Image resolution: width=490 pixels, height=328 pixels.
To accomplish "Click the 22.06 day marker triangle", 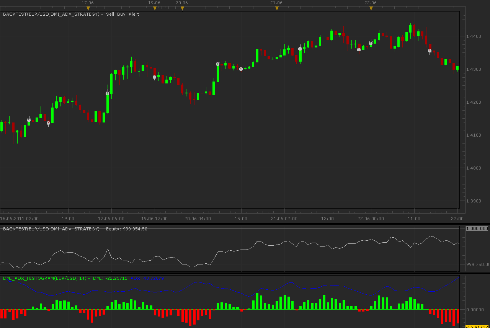I will [371, 8].
